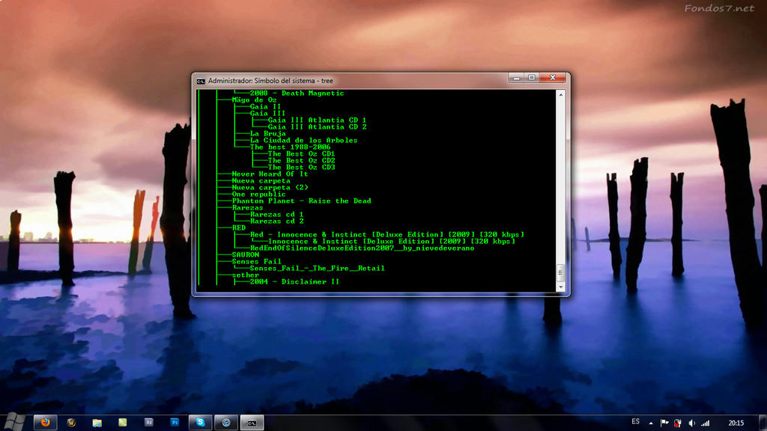Show hidden system tray icons

pyautogui.click(x=651, y=423)
